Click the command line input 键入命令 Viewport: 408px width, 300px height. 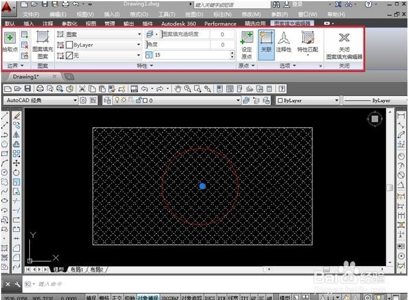pyautogui.click(x=50, y=284)
